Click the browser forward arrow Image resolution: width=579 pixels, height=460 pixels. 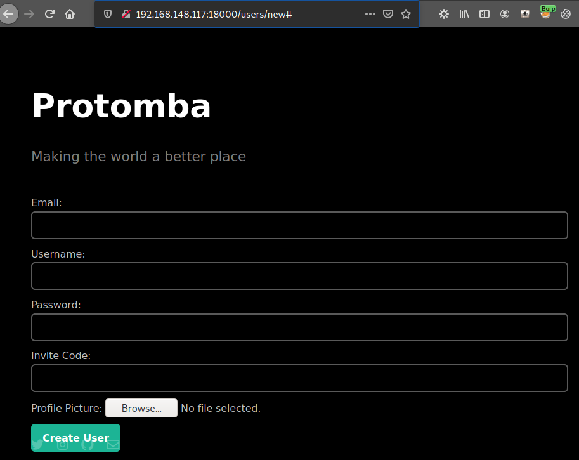(29, 14)
